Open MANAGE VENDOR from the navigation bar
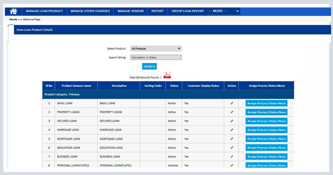The width and height of the screenshot is (333, 175). (130, 11)
